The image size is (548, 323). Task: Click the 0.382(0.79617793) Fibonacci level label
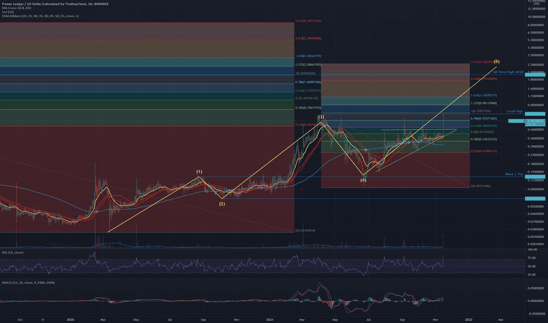[308, 108]
